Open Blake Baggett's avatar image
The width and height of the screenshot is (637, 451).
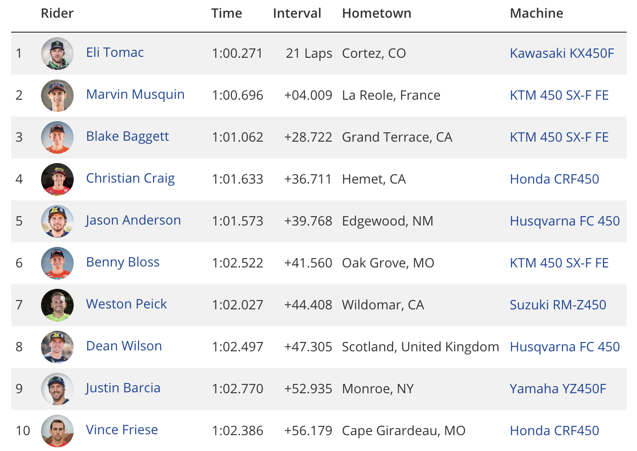(x=57, y=137)
